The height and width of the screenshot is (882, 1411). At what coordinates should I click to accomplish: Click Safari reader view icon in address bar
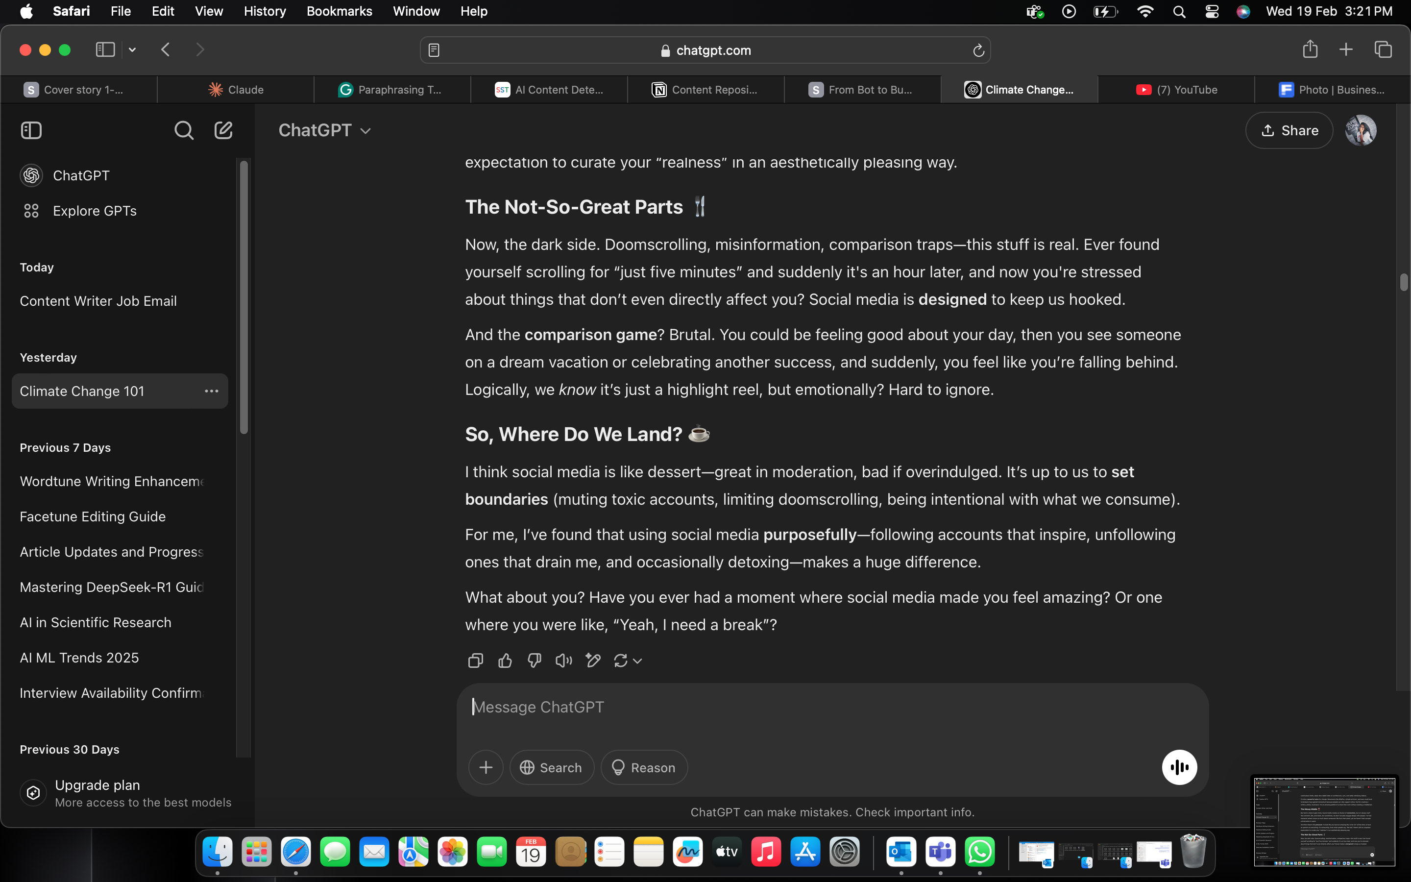coord(434,50)
